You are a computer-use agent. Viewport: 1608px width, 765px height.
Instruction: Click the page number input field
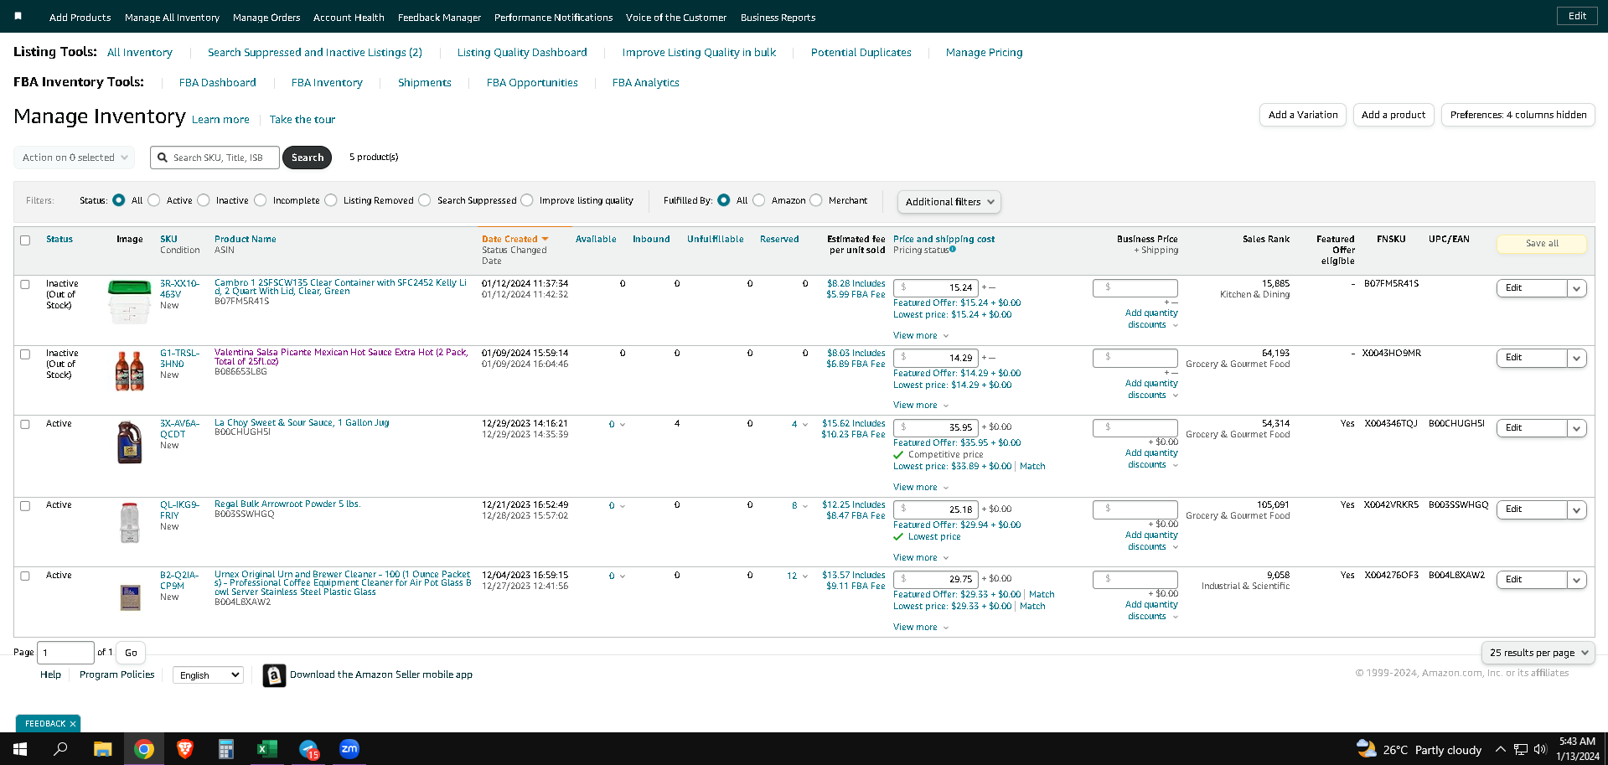click(x=66, y=653)
